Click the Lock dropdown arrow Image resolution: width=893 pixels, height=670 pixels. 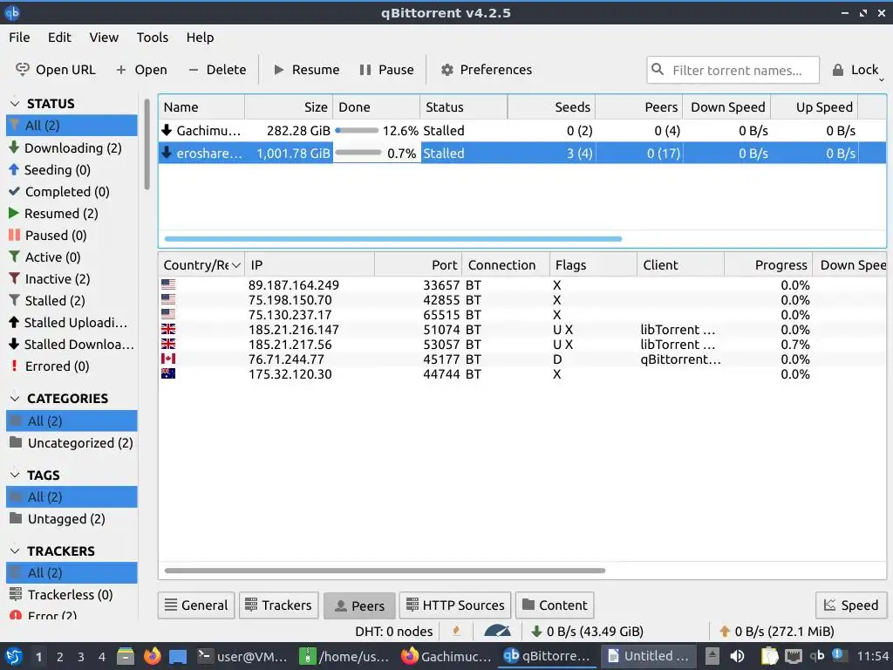[882, 79]
